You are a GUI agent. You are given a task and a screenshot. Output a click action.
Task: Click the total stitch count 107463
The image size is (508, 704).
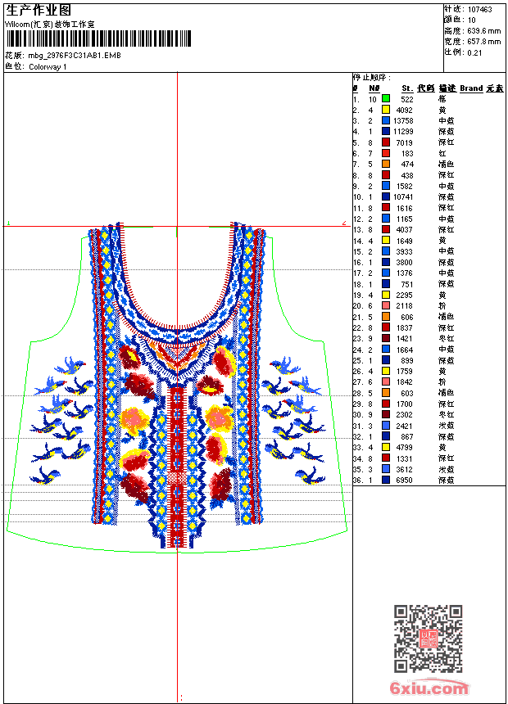point(479,10)
